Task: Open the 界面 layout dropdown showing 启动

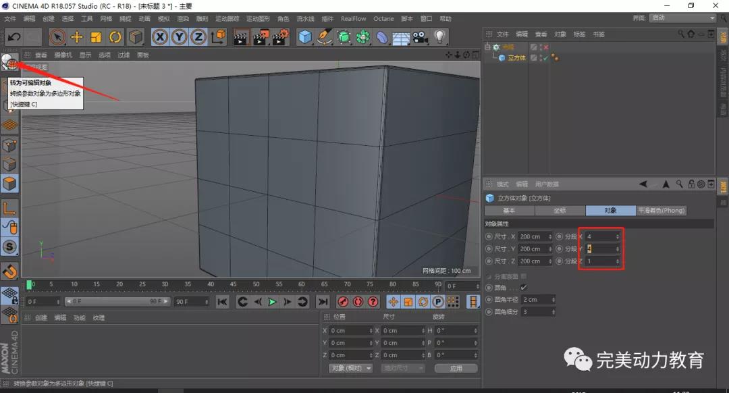Action: pyautogui.click(x=682, y=18)
